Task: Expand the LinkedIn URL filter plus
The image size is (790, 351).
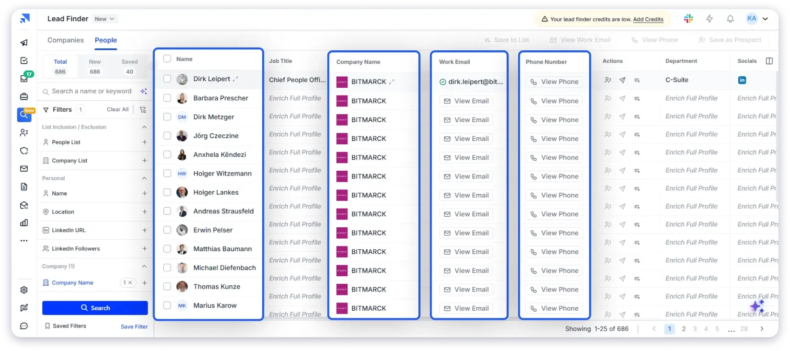Action: (x=144, y=230)
